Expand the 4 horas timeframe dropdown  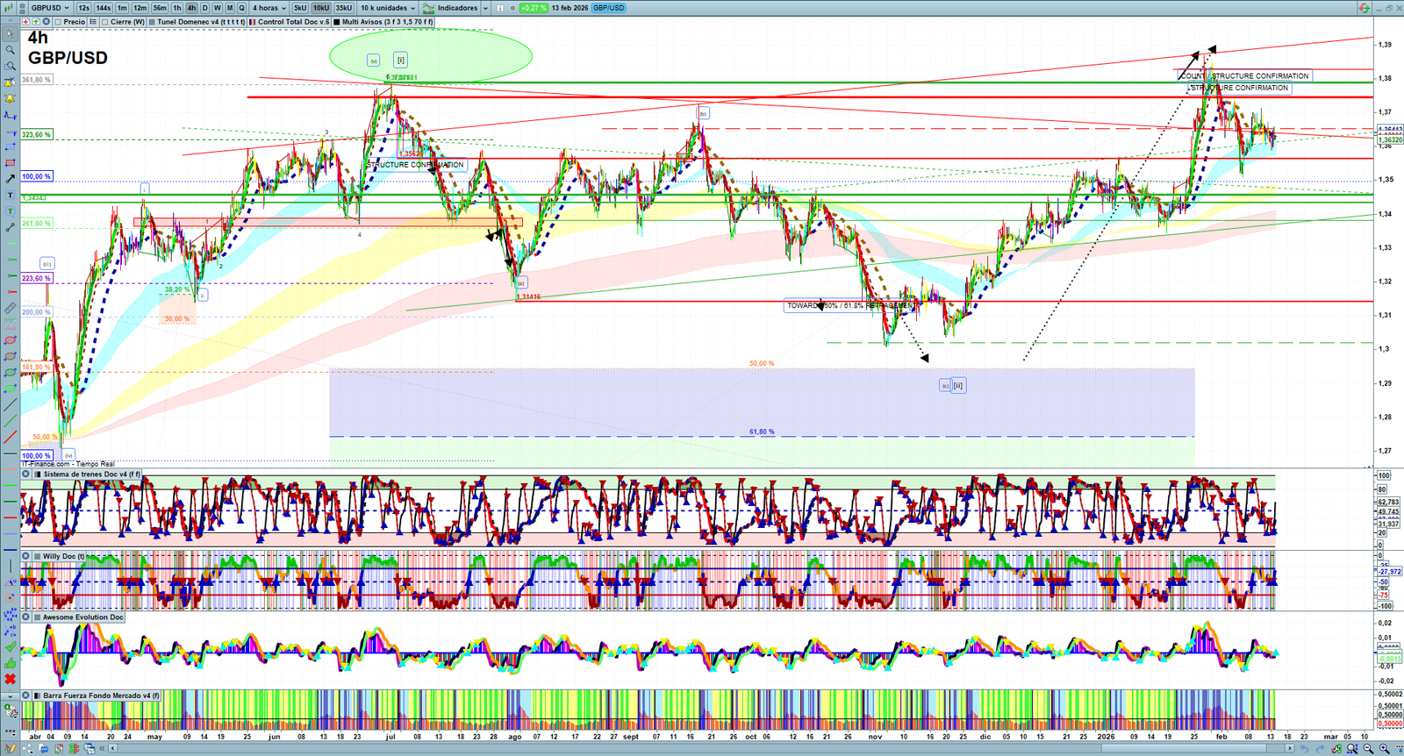pos(269,8)
